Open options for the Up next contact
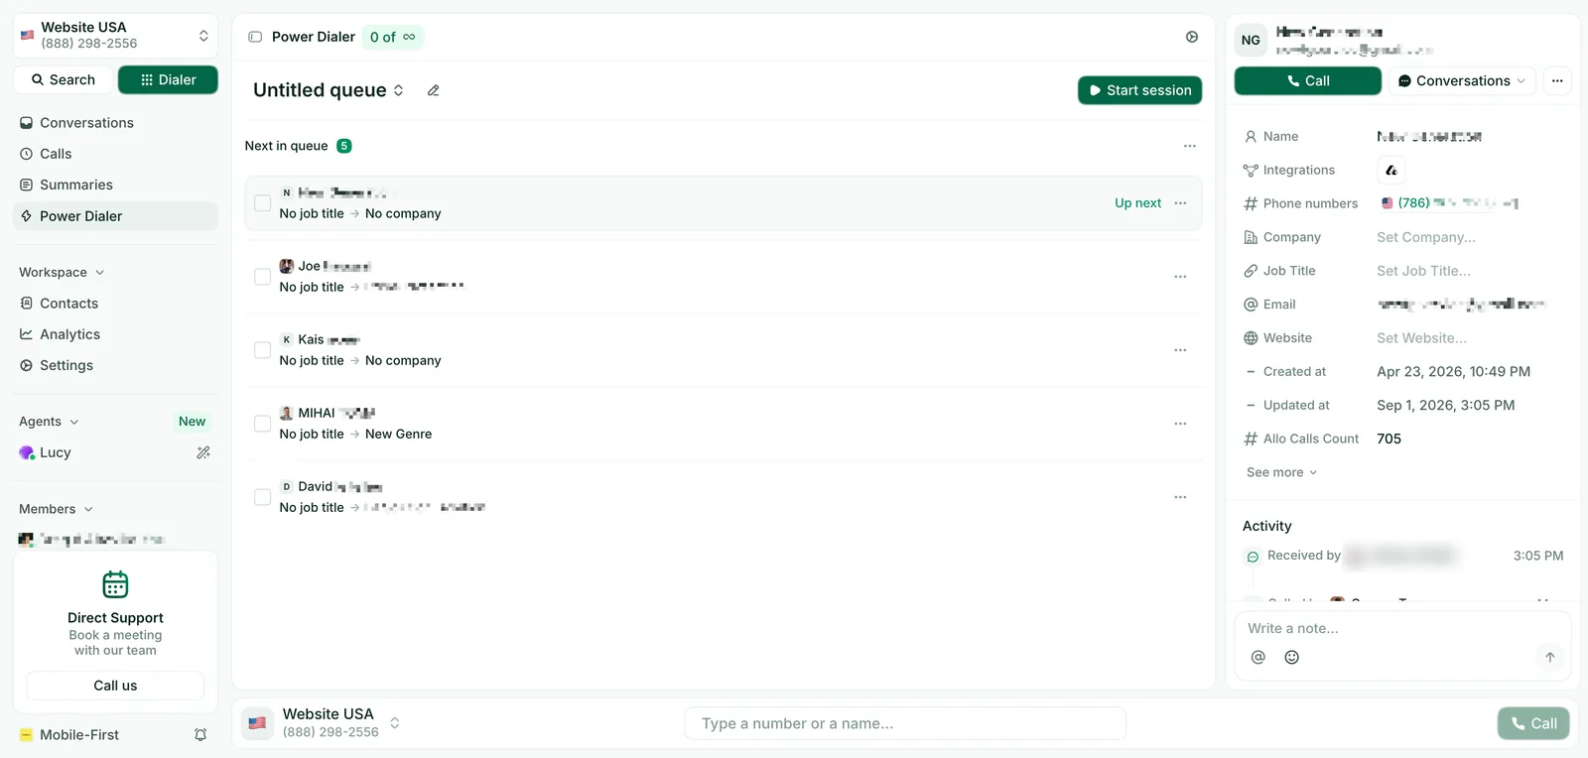The height and width of the screenshot is (758, 1588). point(1180,203)
